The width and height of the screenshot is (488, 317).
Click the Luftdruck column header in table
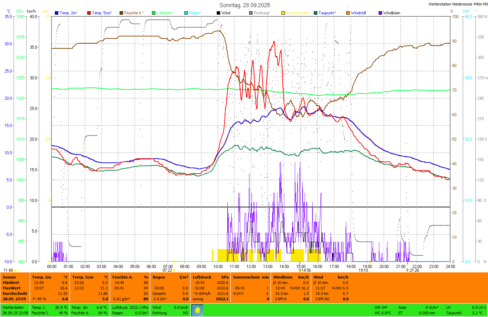click(x=202, y=277)
